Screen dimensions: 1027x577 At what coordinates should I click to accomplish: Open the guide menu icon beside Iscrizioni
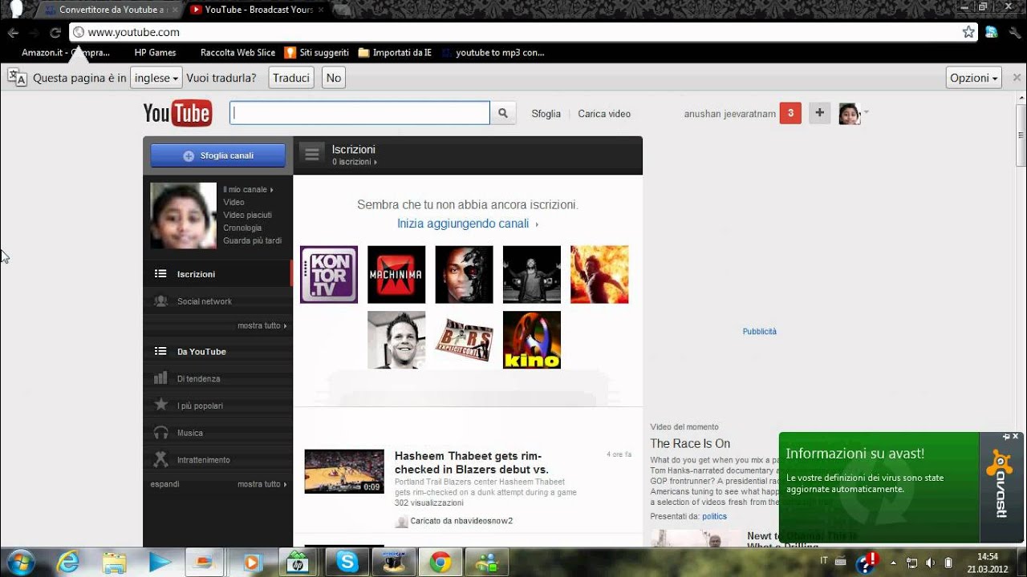pos(312,154)
